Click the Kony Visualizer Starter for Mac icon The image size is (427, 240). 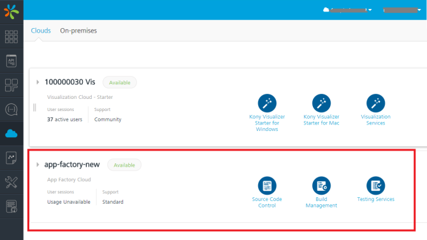(x=321, y=103)
